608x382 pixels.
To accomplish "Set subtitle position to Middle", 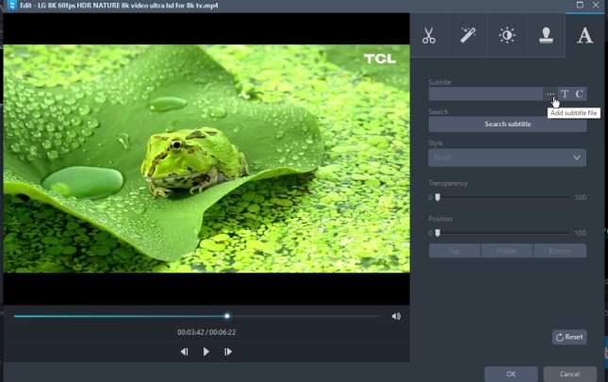I will click(507, 251).
